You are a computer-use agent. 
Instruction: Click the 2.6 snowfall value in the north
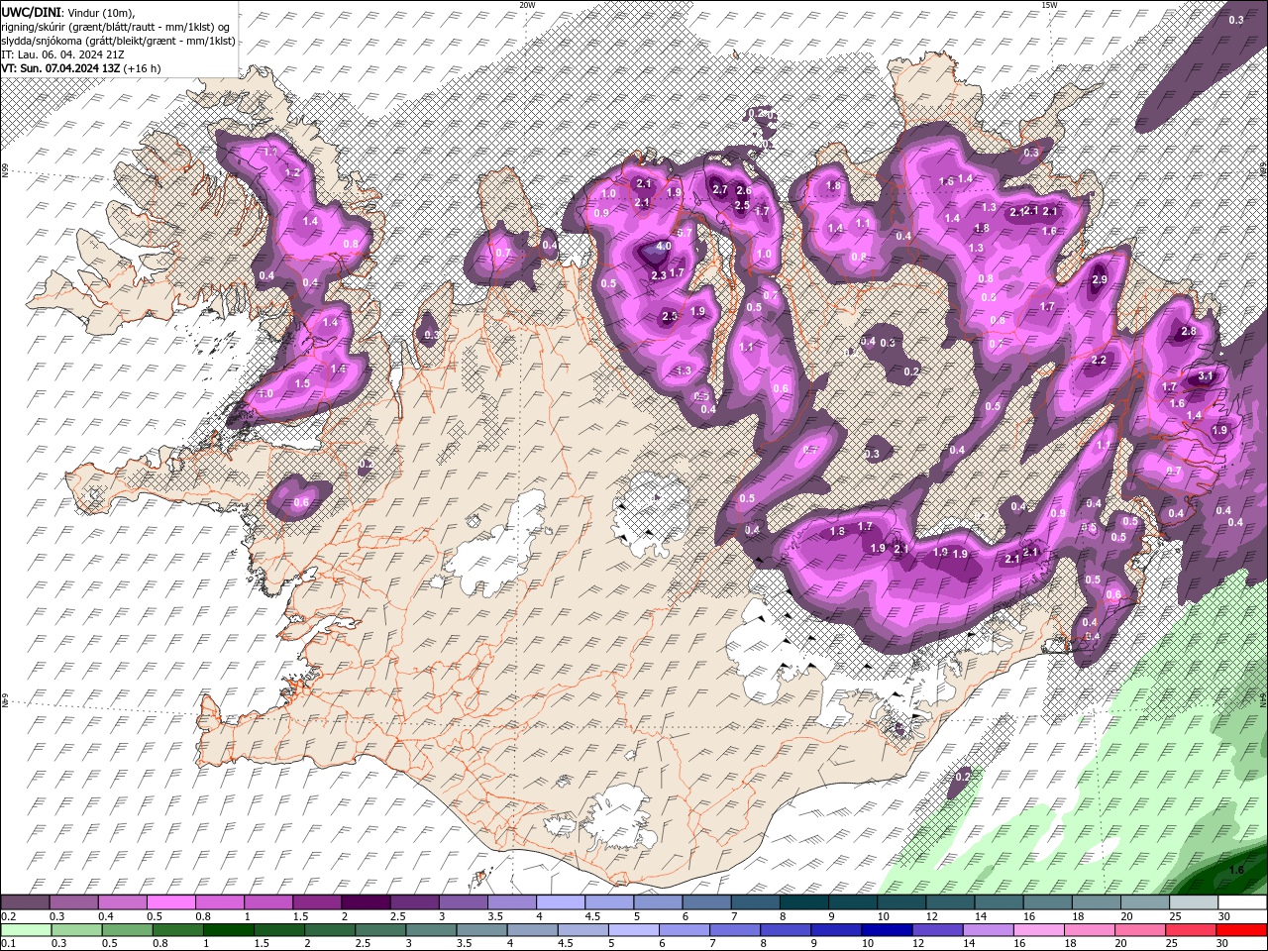(744, 190)
